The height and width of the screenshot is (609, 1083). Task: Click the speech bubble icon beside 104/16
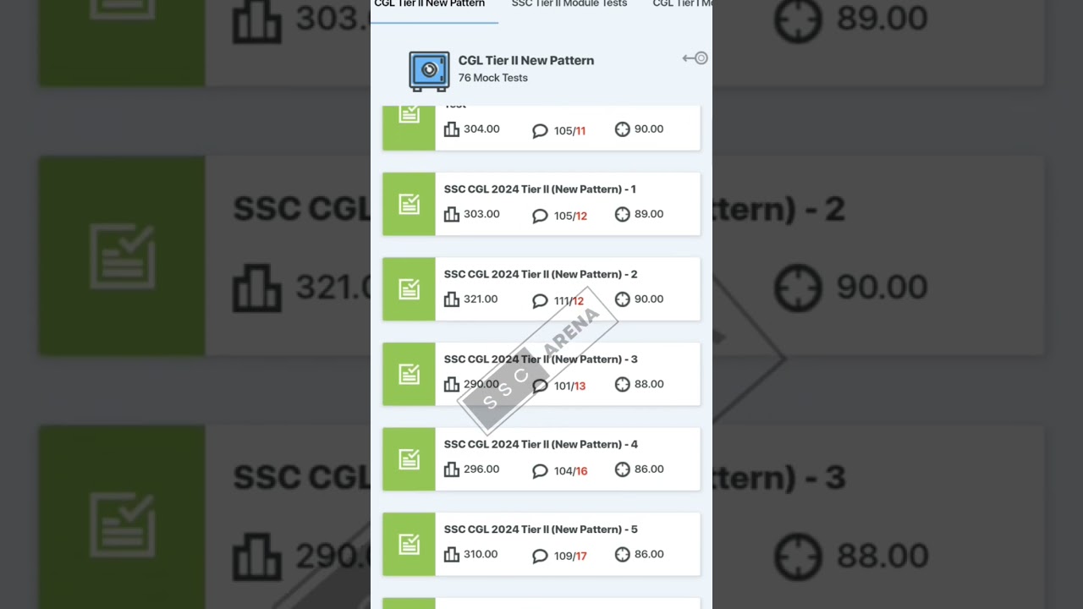[540, 471]
